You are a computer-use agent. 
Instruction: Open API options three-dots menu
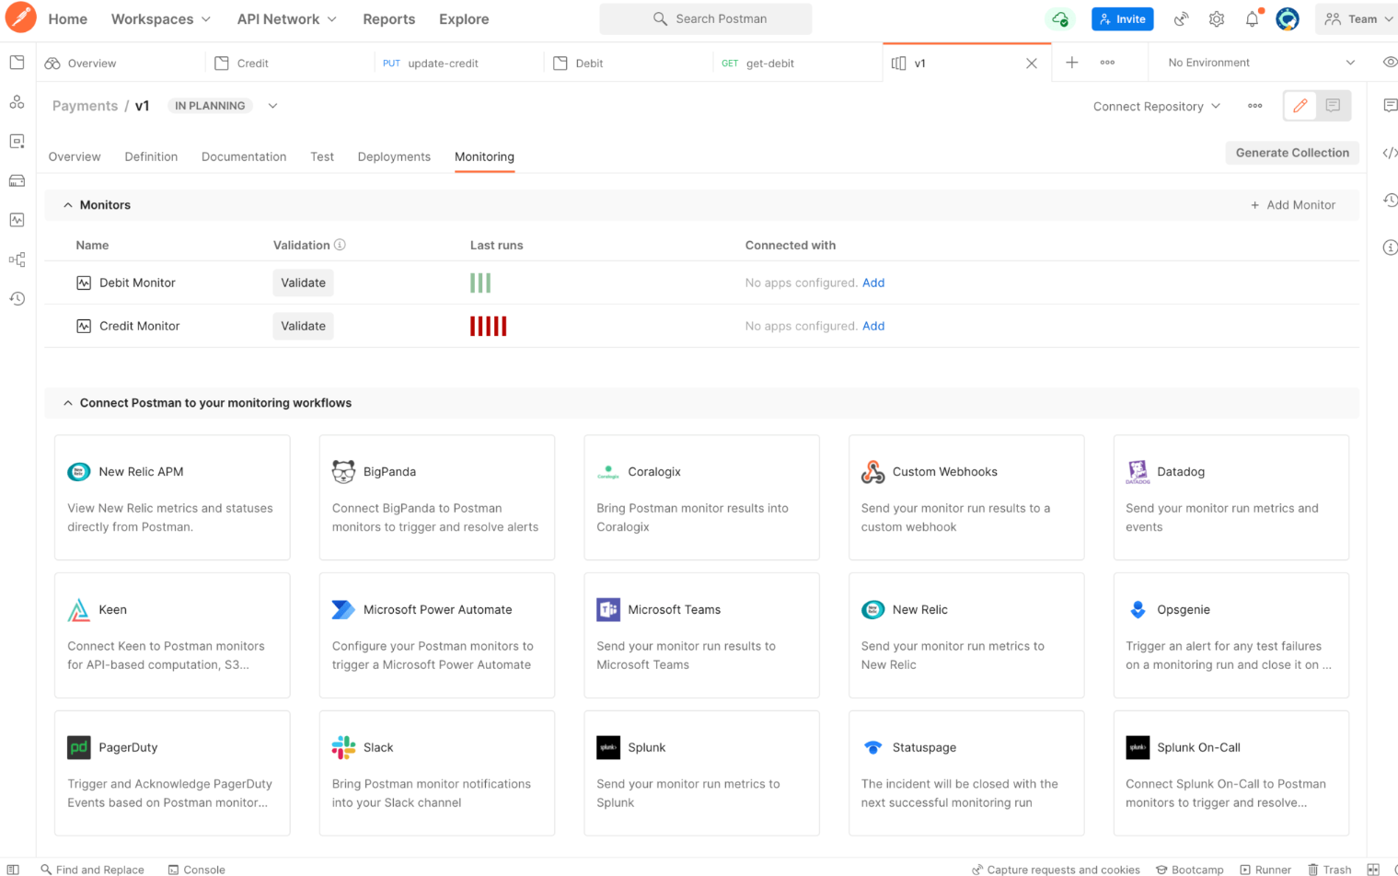(1255, 106)
